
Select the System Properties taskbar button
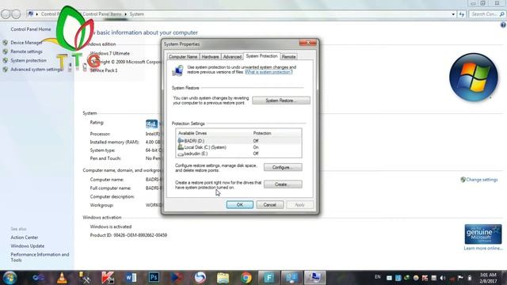pyautogui.click(x=314, y=278)
